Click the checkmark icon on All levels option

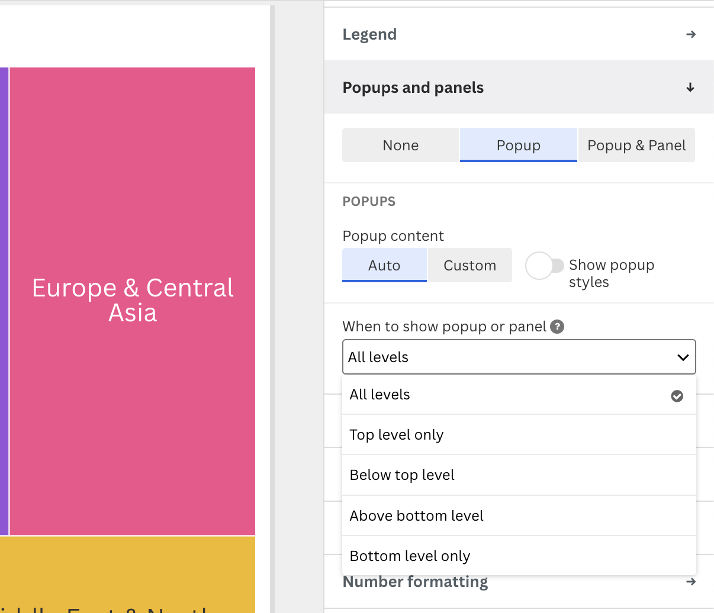tap(677, 396)
